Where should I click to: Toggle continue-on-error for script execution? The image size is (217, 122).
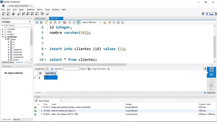(64, 22)
